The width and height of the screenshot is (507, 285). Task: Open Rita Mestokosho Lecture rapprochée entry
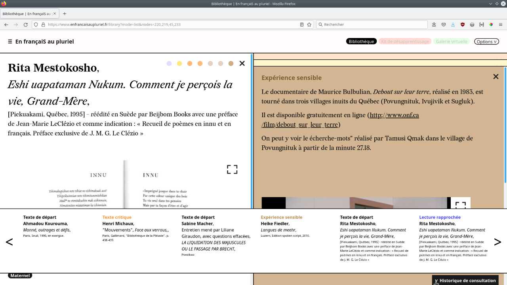pyautogui.click(x=454, y=238)
